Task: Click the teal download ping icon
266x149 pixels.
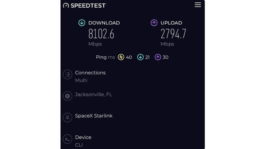Action: (x=140, y=57)
